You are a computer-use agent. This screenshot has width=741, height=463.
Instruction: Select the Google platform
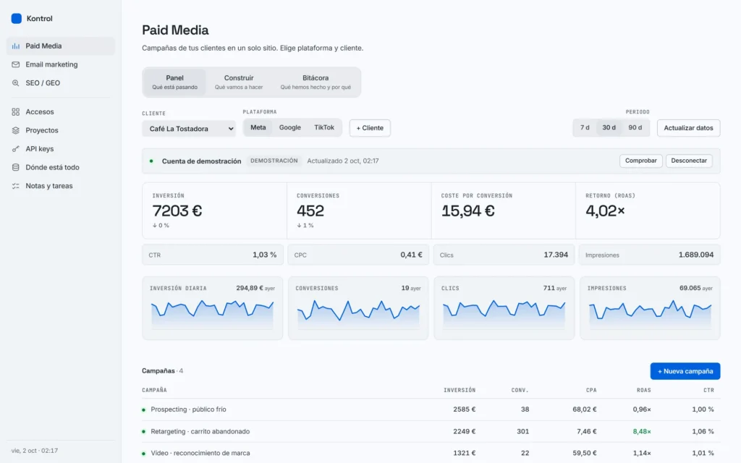click(x=289, y=127)
